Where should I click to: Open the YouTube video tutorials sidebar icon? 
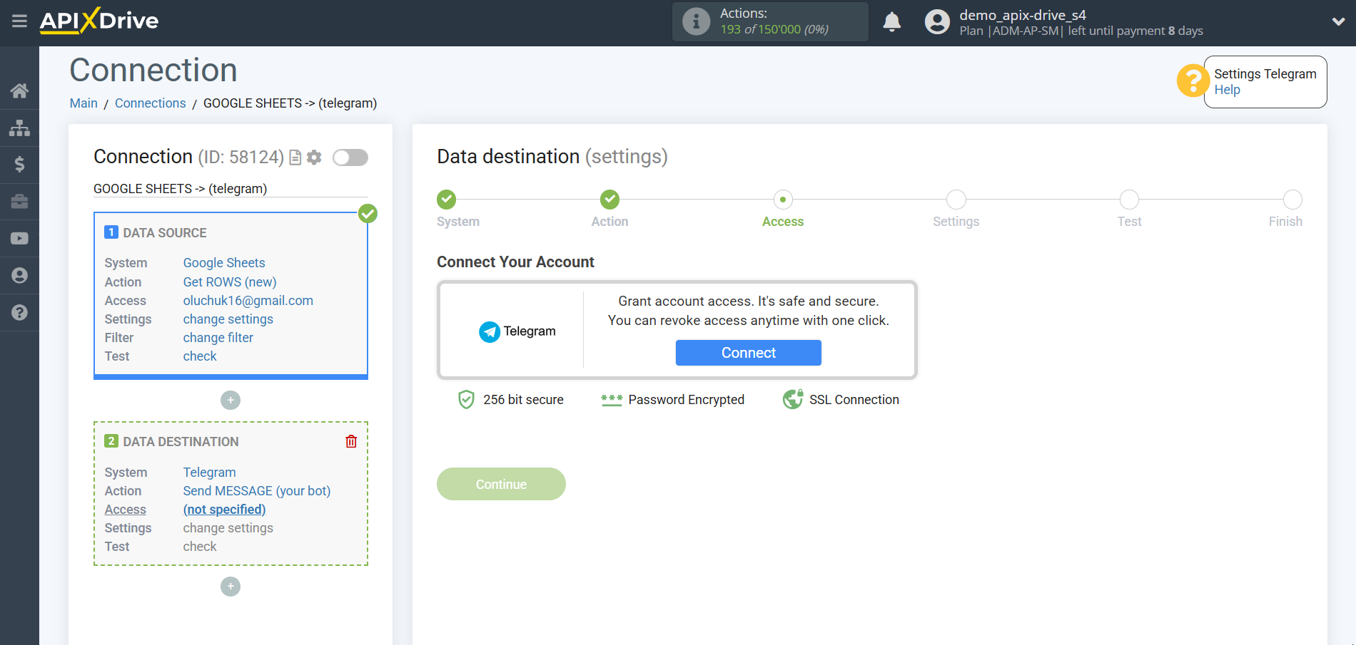coord(19,238)
